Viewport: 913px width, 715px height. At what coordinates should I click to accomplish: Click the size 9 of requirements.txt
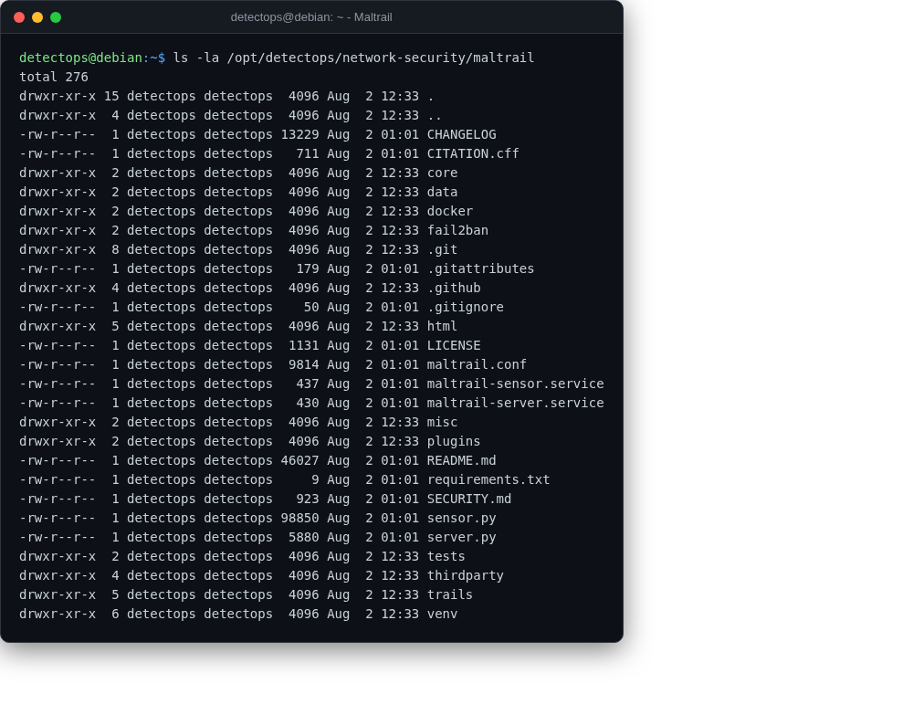pos(316,480)
